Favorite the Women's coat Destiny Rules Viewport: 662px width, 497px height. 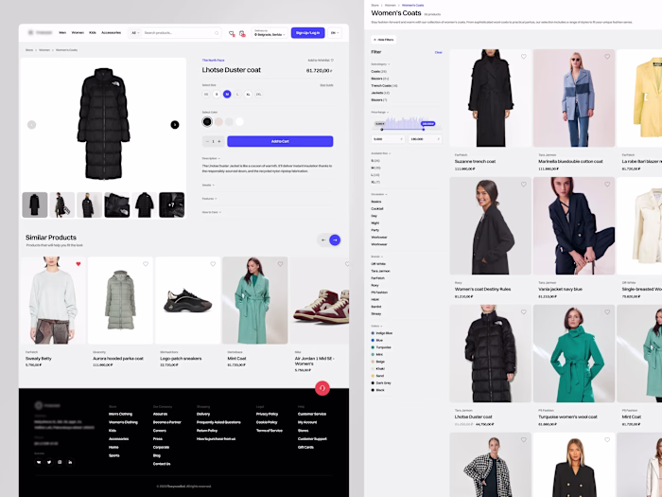(x=524, y=185)
